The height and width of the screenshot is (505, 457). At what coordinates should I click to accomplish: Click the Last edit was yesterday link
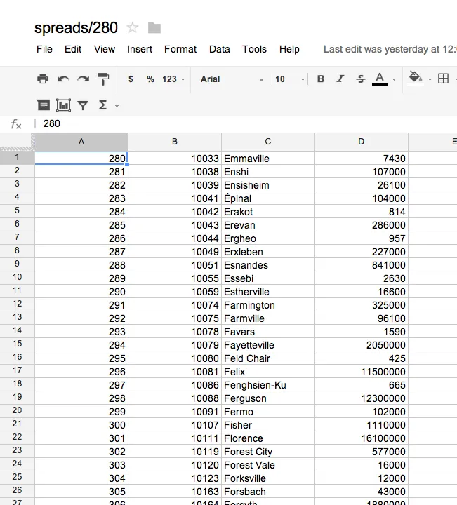pyautogui.click(x=390, y=49)
